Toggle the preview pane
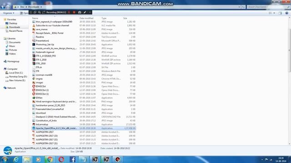Screen dimensions: 291x163 point(280,13)
